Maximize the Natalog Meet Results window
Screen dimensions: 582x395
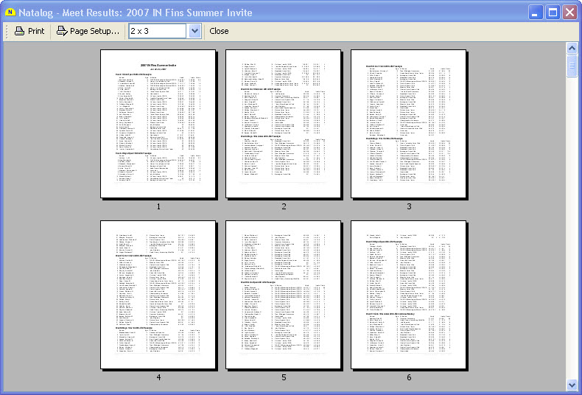click(x=553, y=12)
